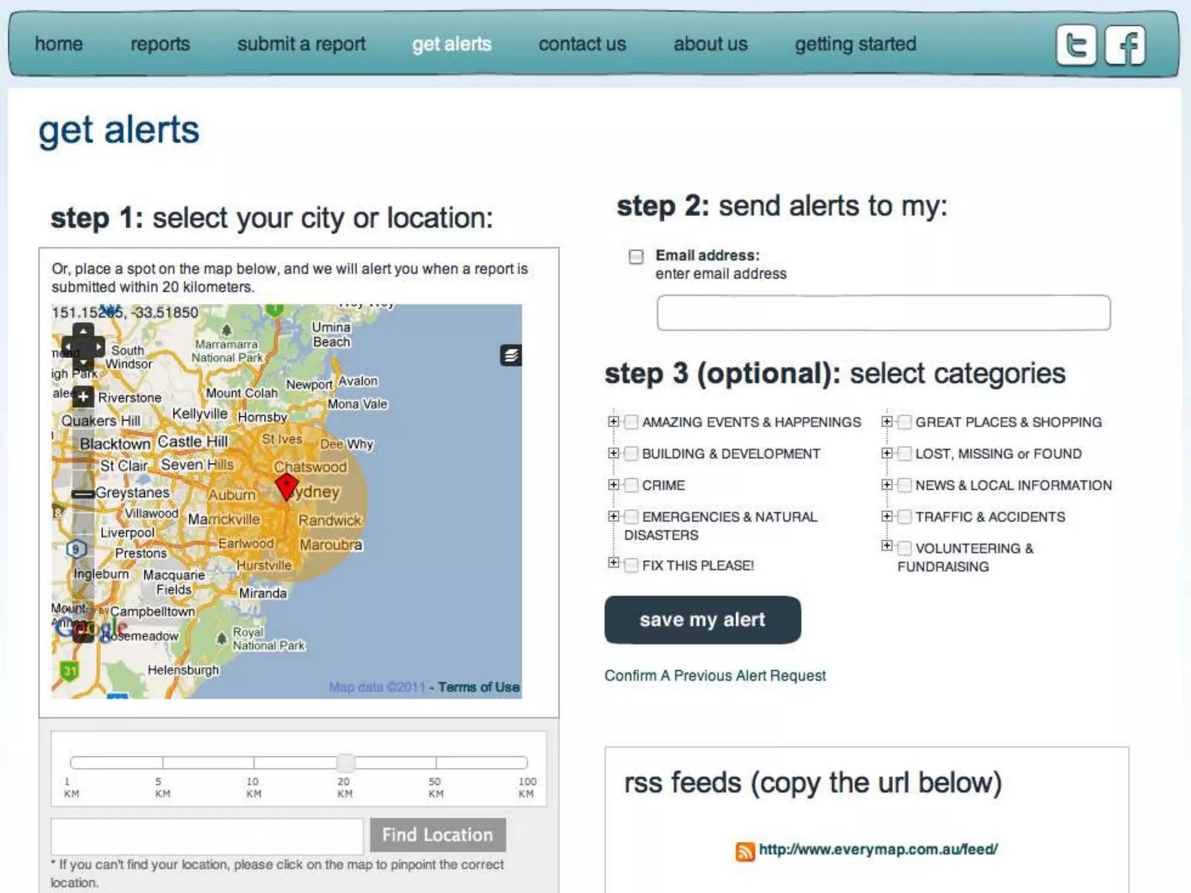Click the 50 KM mark on distance slider
Image resolution: width=1191 pixels, height=893 pixels.
[436, 762]
